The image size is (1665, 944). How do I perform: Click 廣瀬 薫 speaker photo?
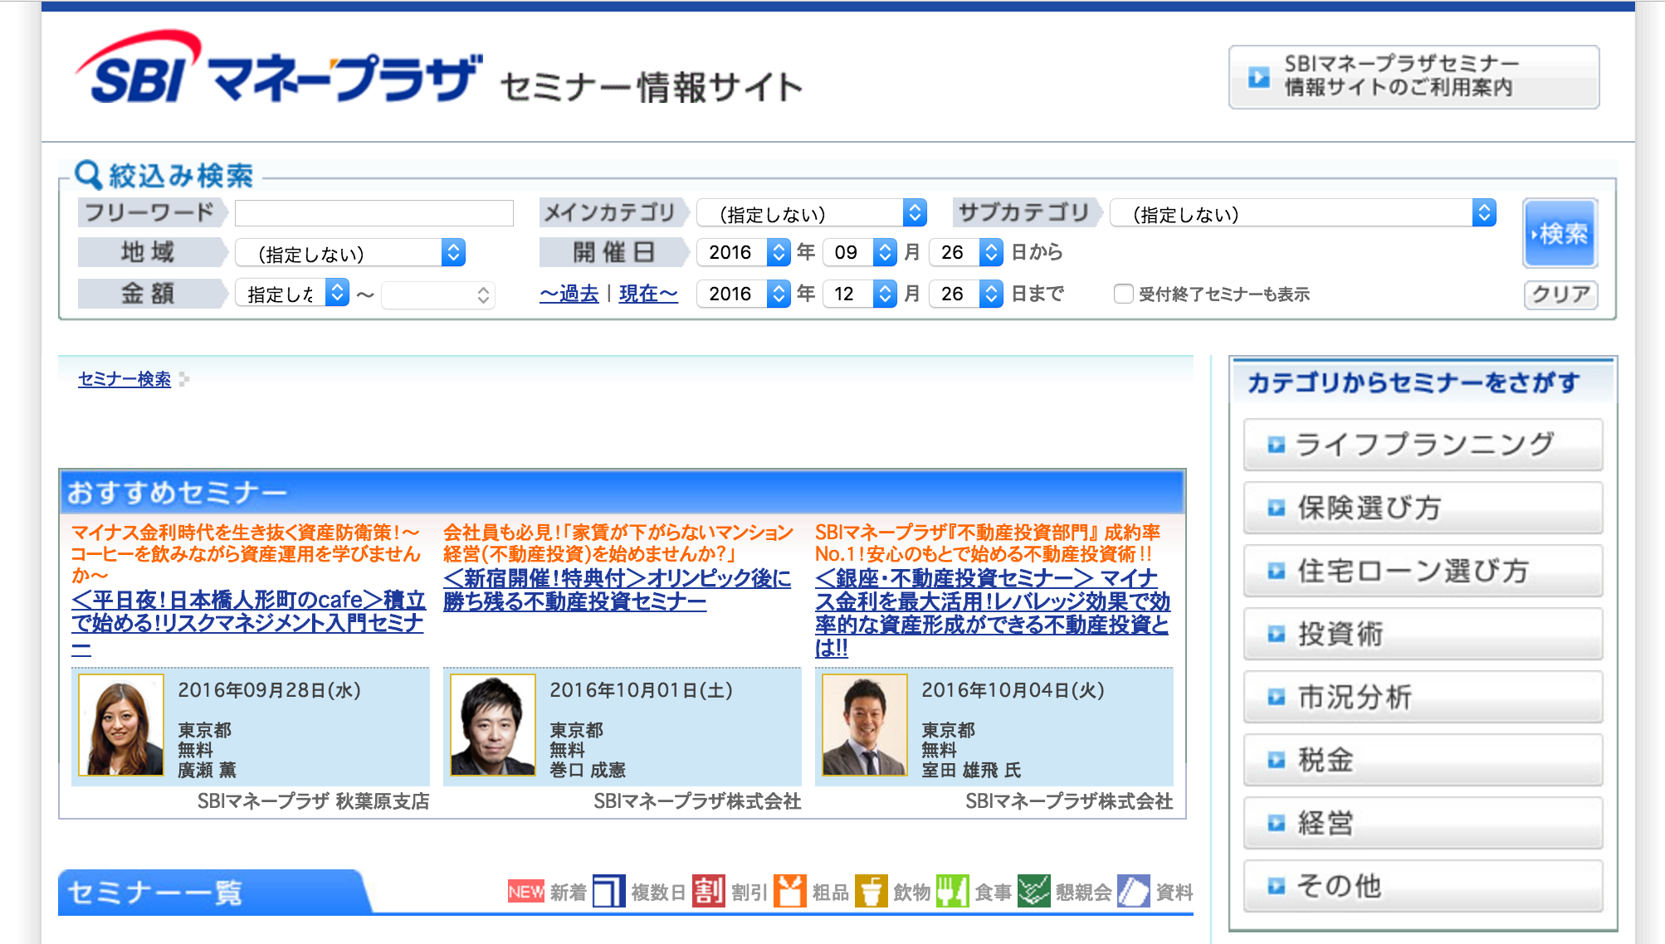point(121,725)
